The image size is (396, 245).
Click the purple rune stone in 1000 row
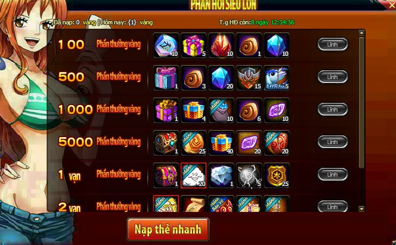[277, 111]
